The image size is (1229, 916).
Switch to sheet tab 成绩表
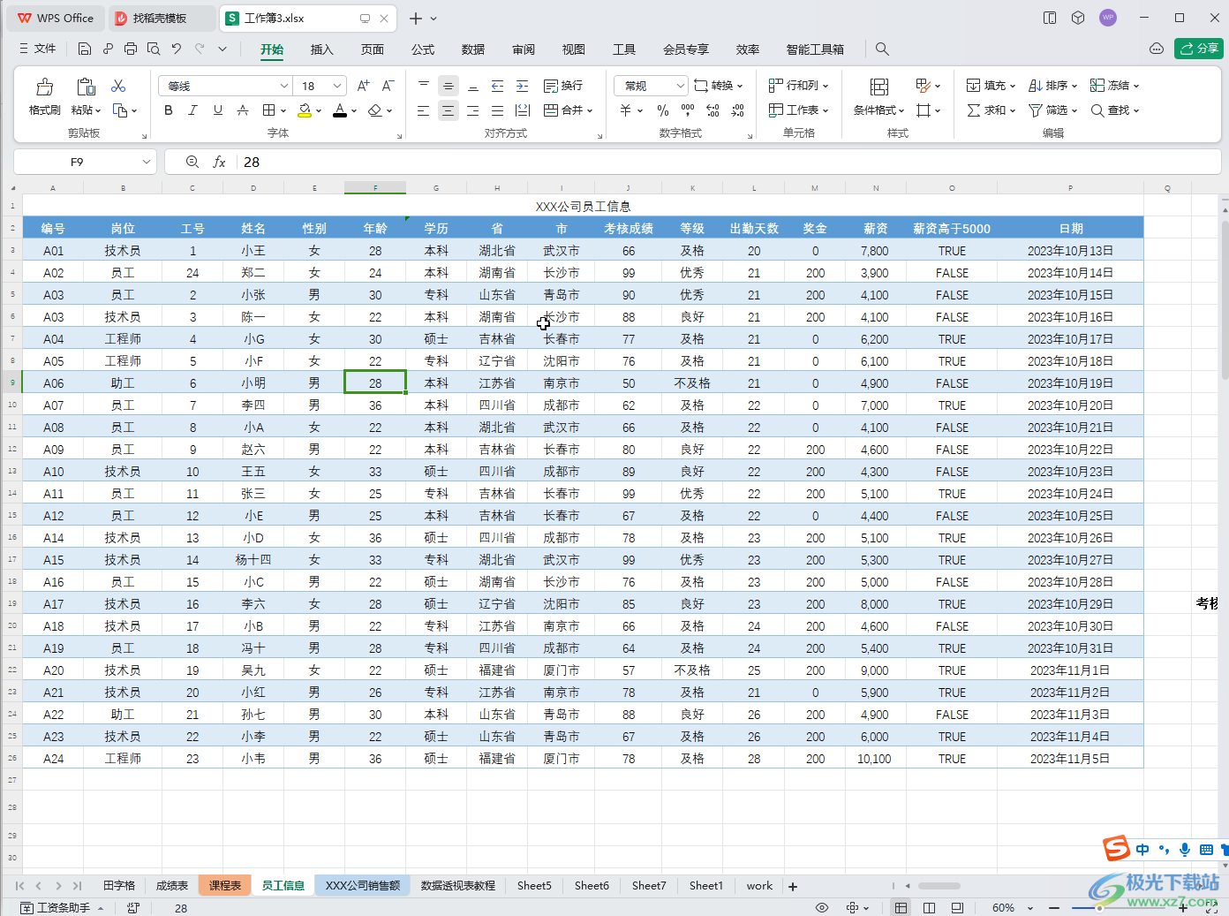pyautogui.click(x=172, y=886)
